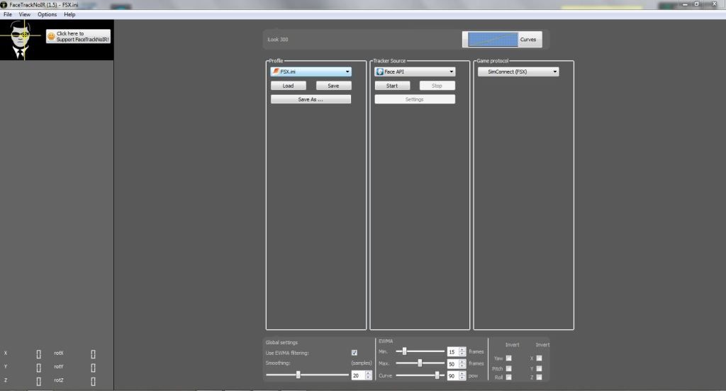Click the app icon in the title bar
This screenshot has height=391, width=726.
coord(4,4)
